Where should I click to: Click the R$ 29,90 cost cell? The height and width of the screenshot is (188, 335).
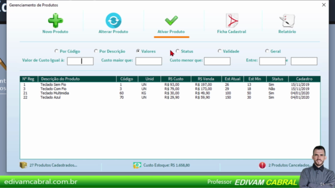pyautogui.click(x=172, y=98)
